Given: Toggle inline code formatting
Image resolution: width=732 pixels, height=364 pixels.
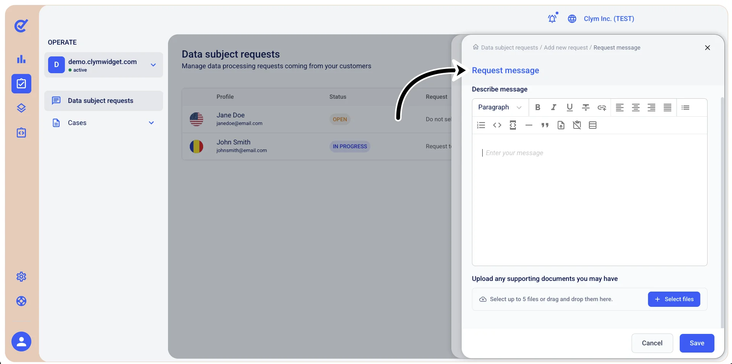Looking at the screenshot, I should pos(497,125).
